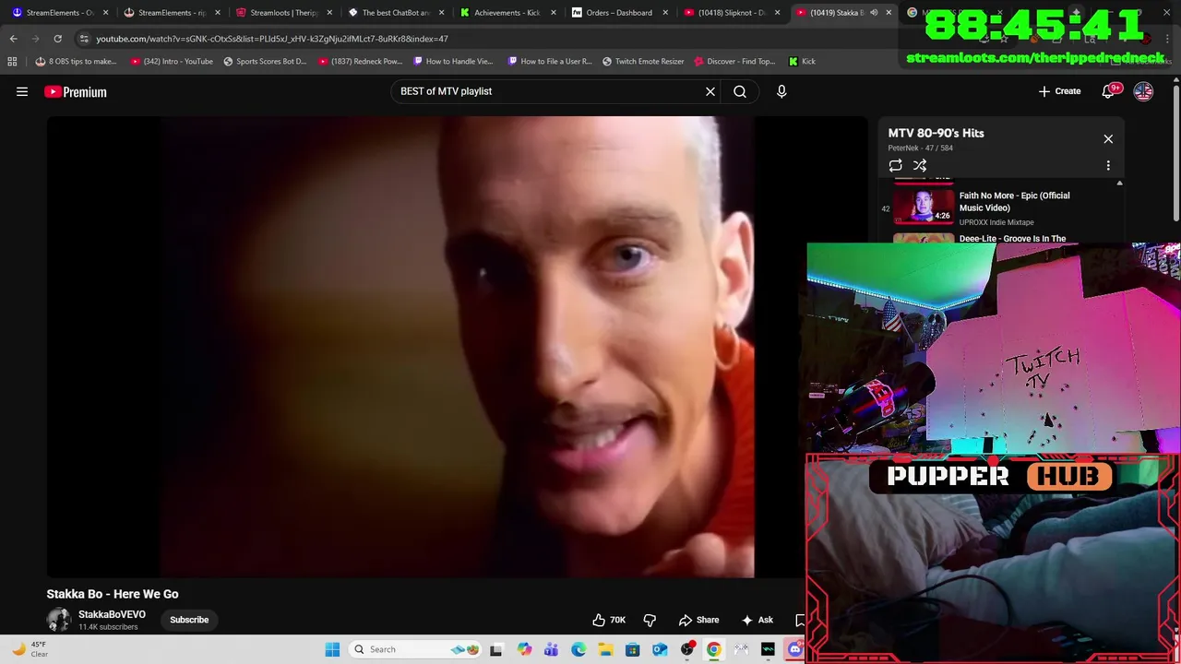Go back using Chrome's back arrow

point(14,39)
